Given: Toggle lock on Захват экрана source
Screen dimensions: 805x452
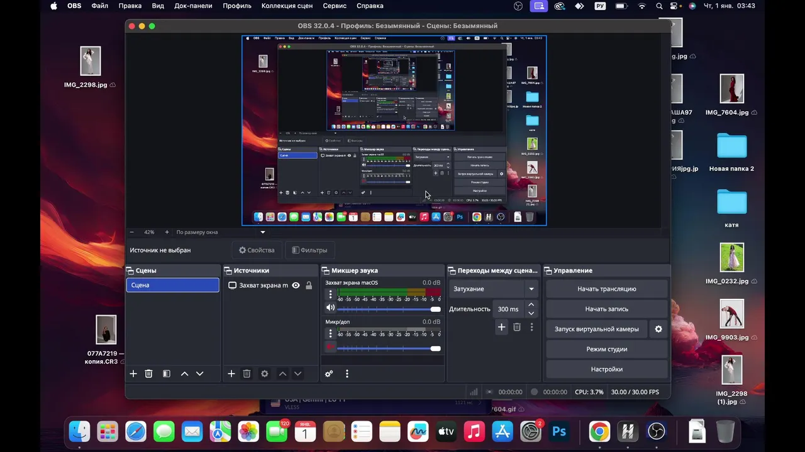Looking at the screenshot, I should click(x=309, y=285).
